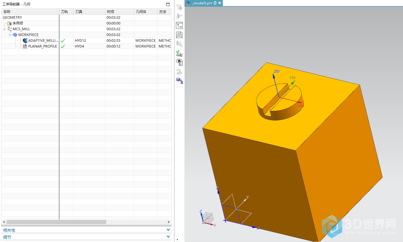
Task: Click the 00:00:00 time cell
Action: tap(119, 23)
